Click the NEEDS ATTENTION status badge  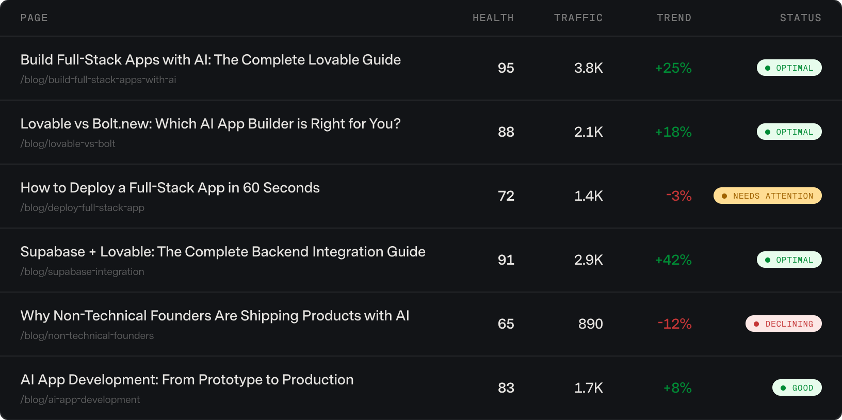tap(768, 196)
